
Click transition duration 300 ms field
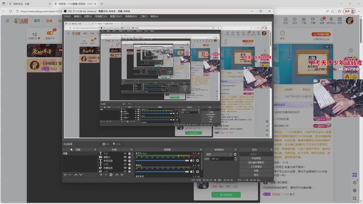(222, 159)
